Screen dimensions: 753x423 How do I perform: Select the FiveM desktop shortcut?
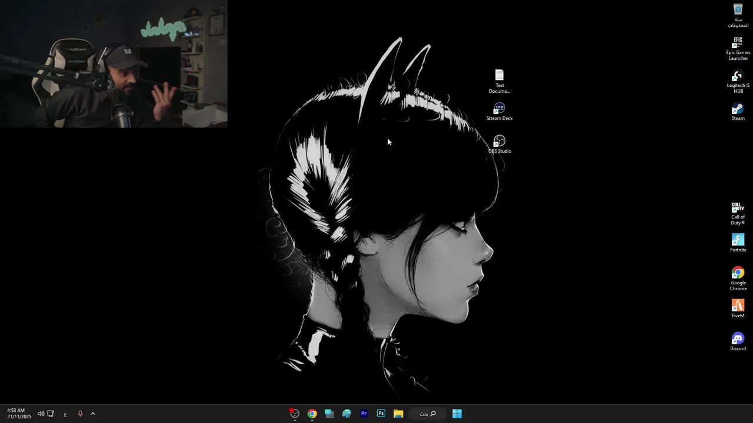738,309
